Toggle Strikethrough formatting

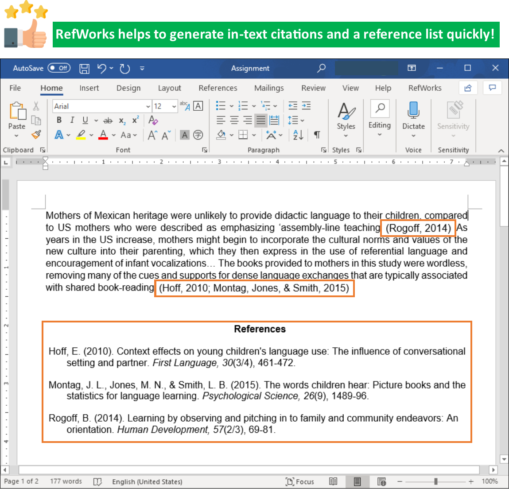click(108, 121)
